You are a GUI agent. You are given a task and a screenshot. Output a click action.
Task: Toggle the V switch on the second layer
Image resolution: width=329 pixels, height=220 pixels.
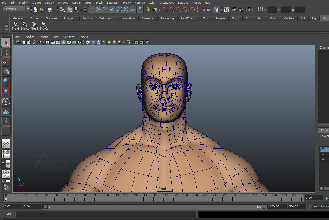[x=323, y=154]
